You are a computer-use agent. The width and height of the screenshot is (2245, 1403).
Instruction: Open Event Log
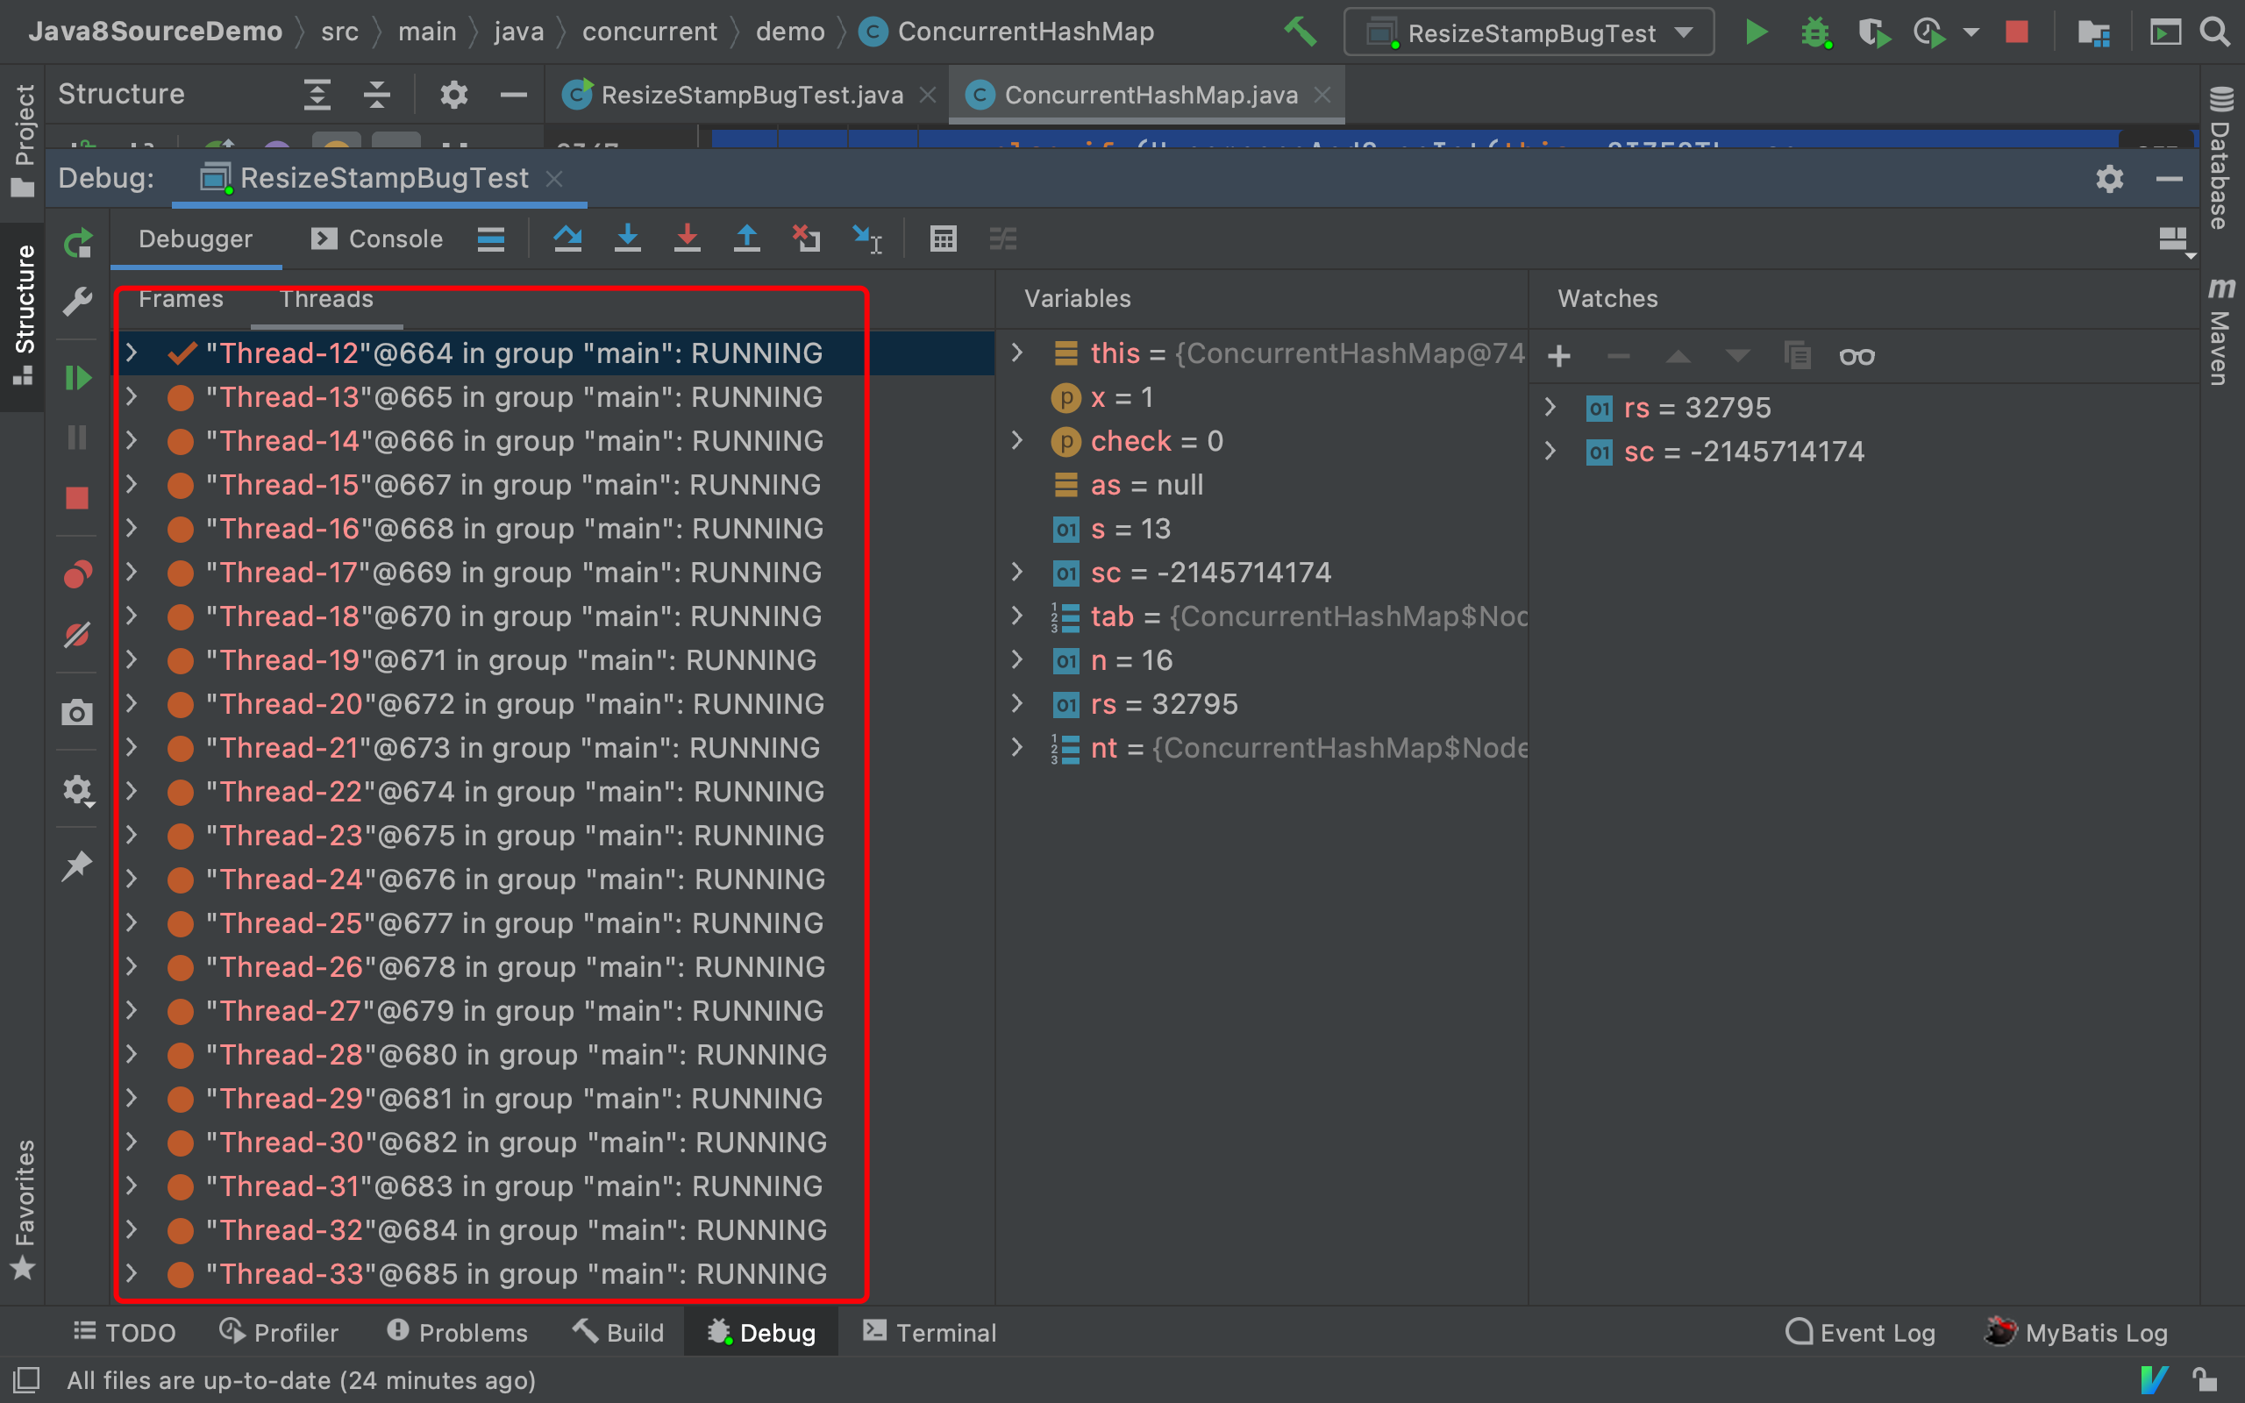[1860, 1333]
